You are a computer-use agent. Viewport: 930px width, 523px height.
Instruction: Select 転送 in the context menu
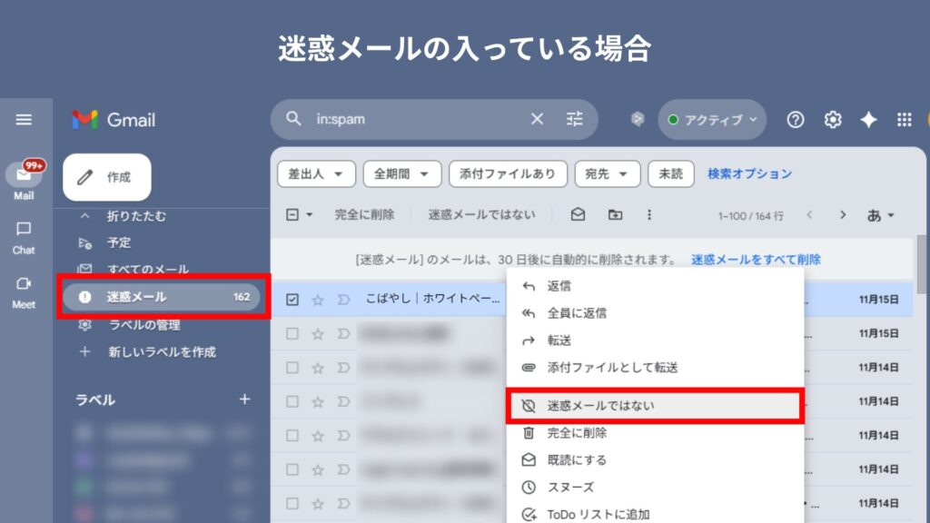(559, 340)
